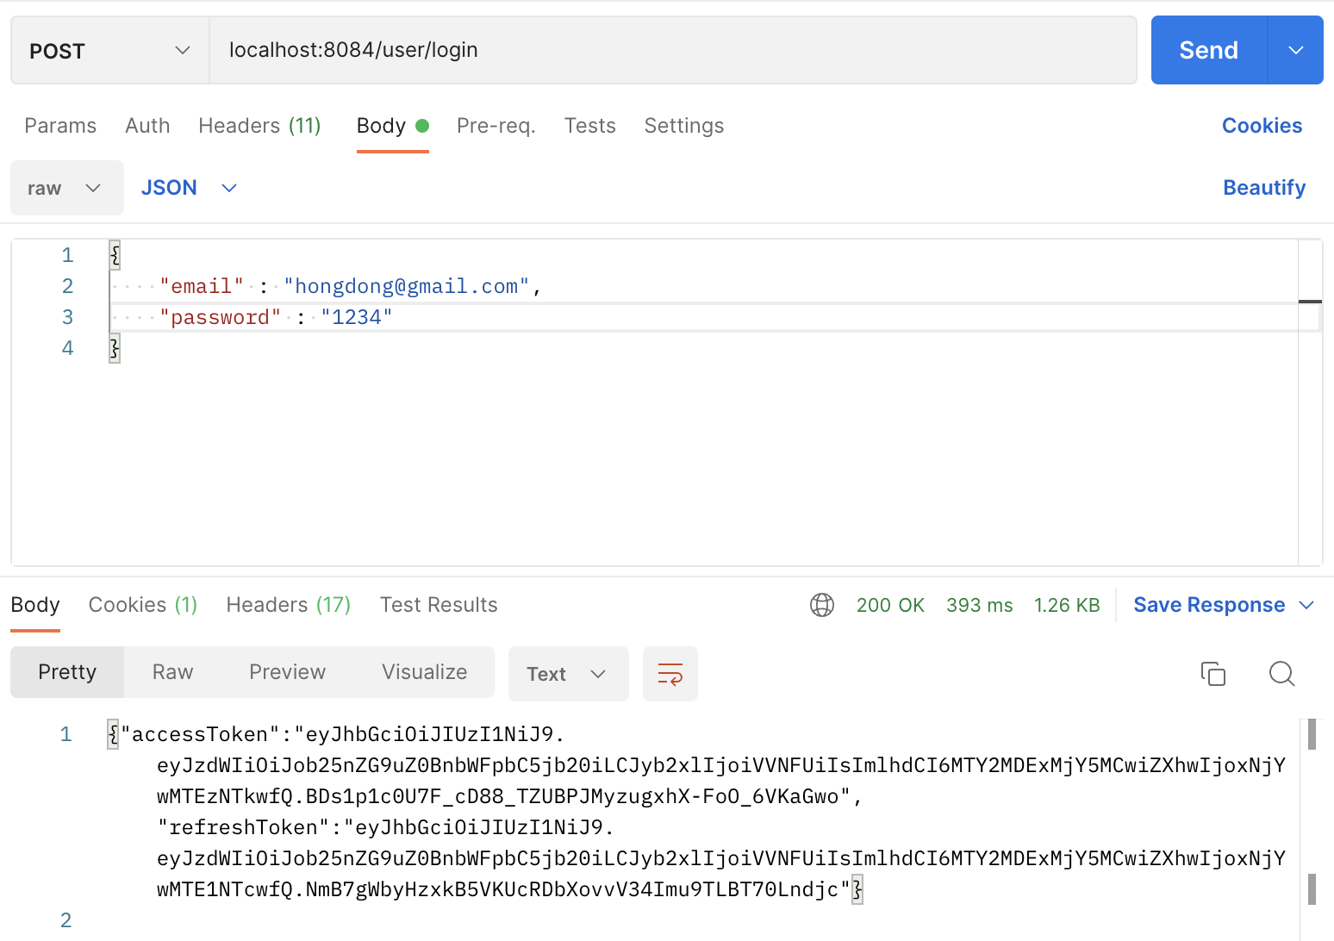Switch to the Auth tab
Viewport: 1334px width, 941px height.
(x=147, y=126)
